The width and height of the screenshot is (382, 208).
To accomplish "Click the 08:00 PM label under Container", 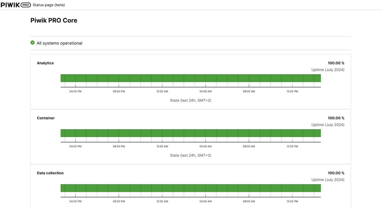I will pyautogui.click(x=119, y=146).
